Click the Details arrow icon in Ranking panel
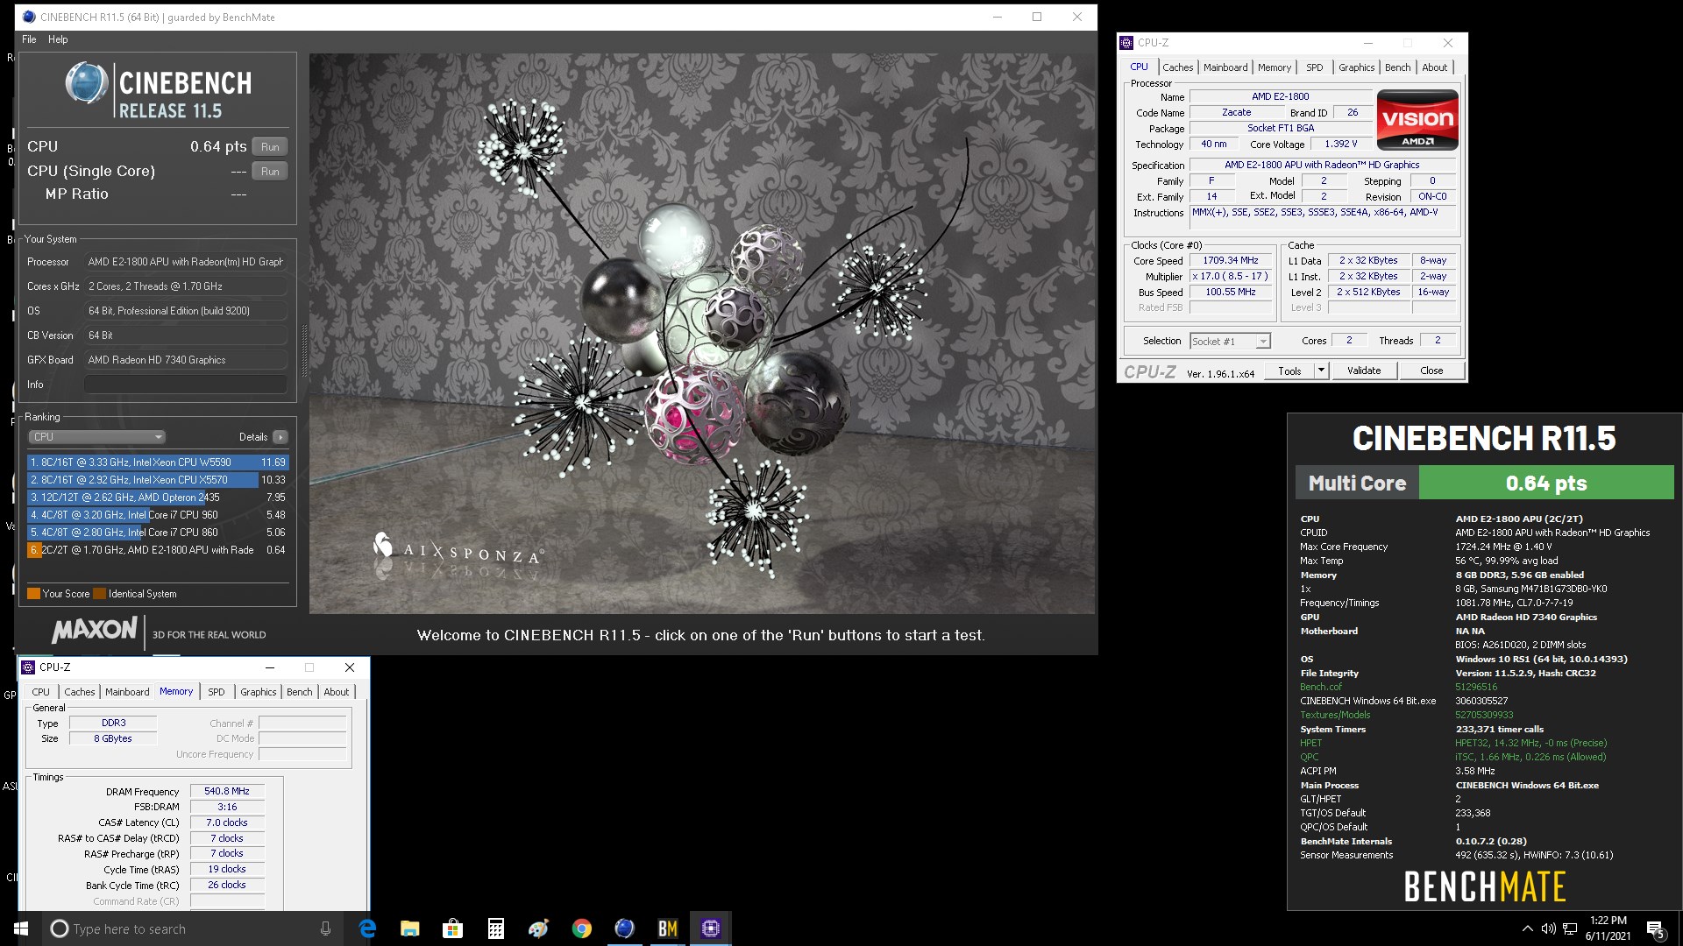Viewport: 1683px width, 946px height. [280, 437]
